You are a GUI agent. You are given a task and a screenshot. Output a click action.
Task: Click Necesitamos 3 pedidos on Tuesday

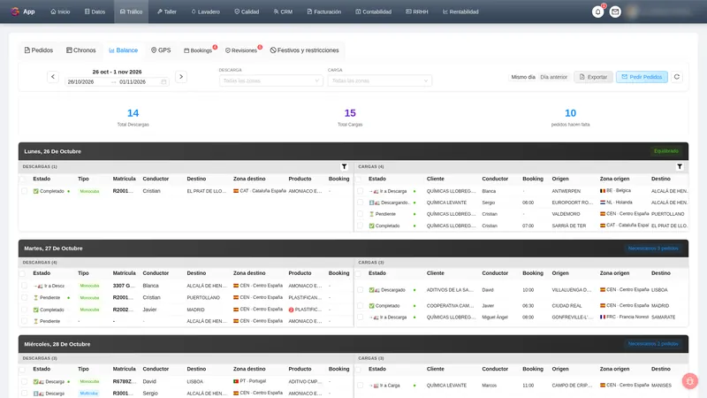pyautogui.click(x=653, y=249)
